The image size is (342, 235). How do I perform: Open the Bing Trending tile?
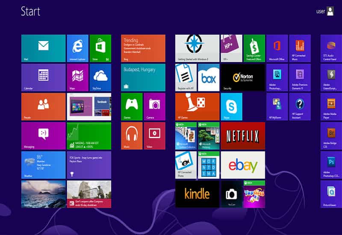click(143, 48)
